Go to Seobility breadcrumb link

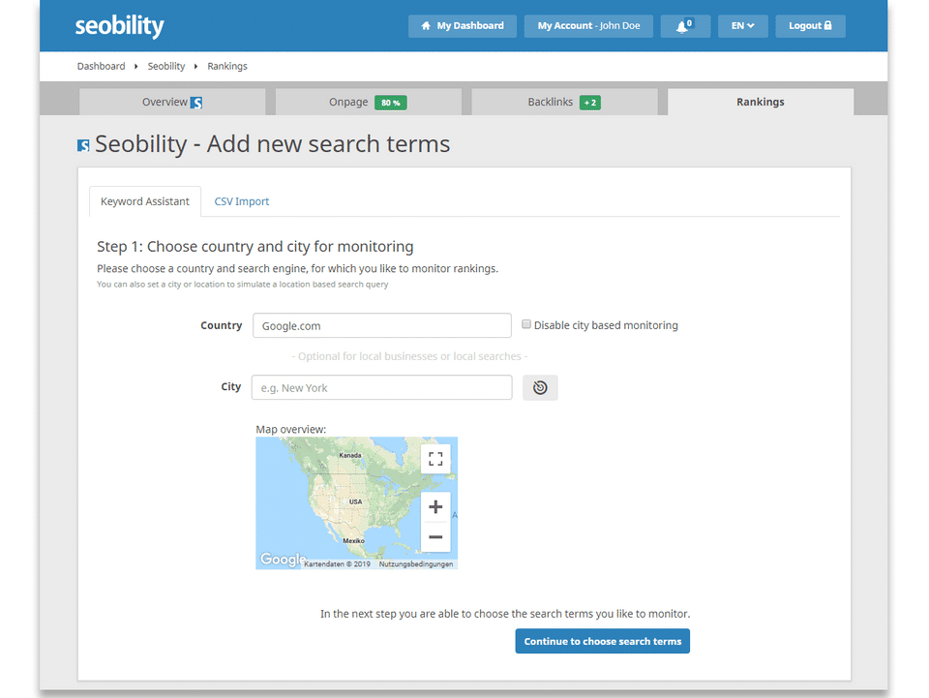[165, 67]
